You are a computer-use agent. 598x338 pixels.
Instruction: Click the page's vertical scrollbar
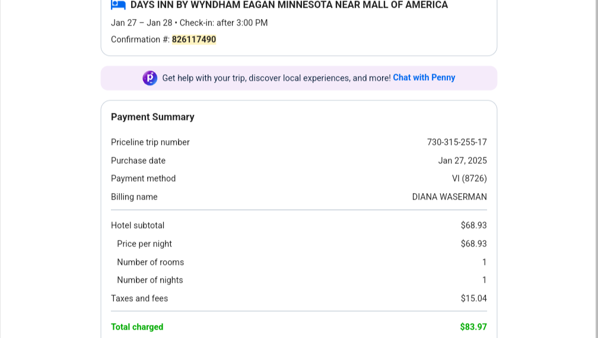coord(596,169)
